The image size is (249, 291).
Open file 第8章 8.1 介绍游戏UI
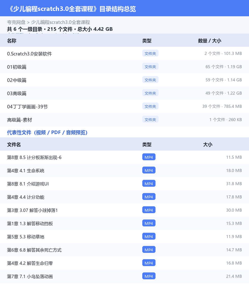[x=28, y=184]
